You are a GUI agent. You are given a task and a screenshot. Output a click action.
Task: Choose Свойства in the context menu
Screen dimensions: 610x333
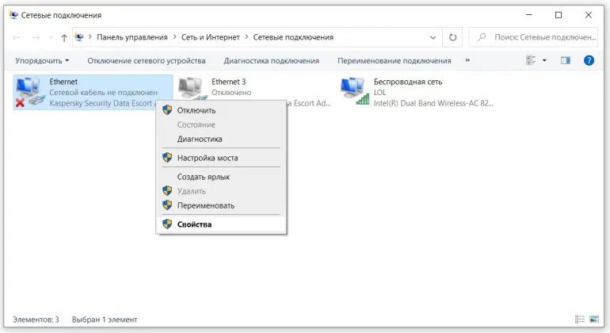[x=194, y=224]
